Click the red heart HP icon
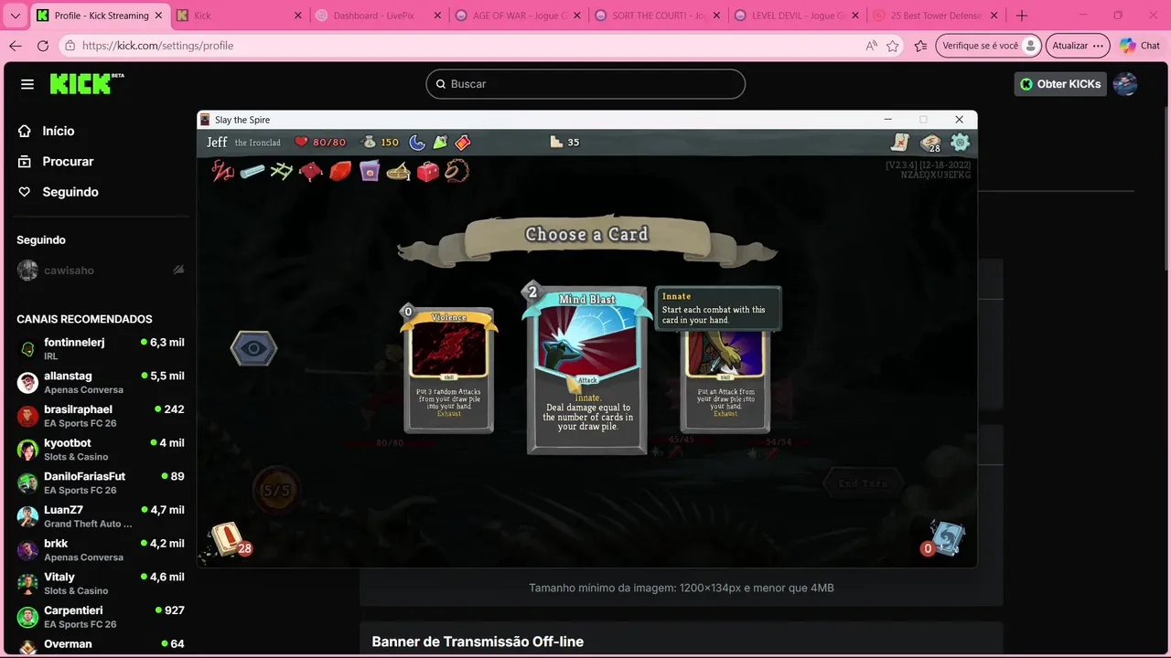This screenshot has height=658, width=1171. (301, 142)
